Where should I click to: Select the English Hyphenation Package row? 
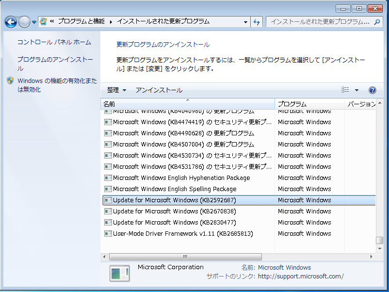coord(239,178)
